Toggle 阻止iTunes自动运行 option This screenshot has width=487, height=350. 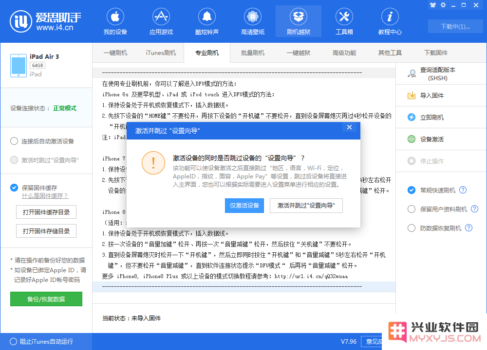pyautogui.click(x=13, y=341)
